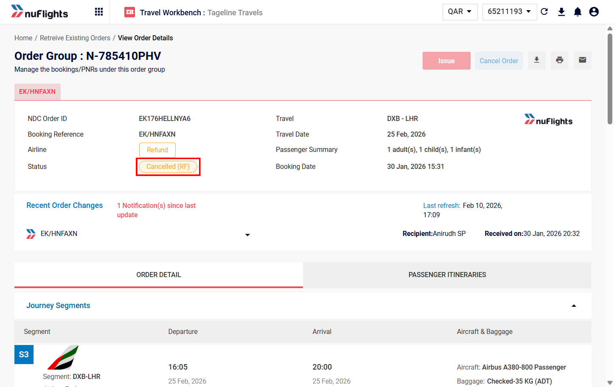This screenshot has height=387, width=614.
Task: Download the order group document
Action: (x=537, y=60)
